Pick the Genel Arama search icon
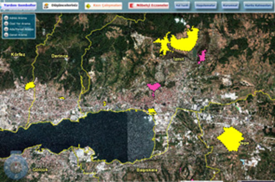Screen dimensions: 275x182 [x=6, y=35]
